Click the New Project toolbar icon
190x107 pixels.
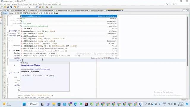tap(5, 7)
